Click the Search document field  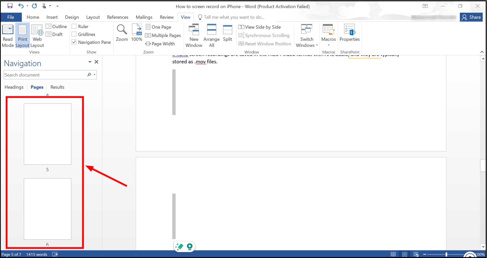point(45,75)
